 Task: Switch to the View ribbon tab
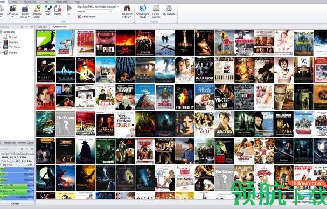(15, 2)
